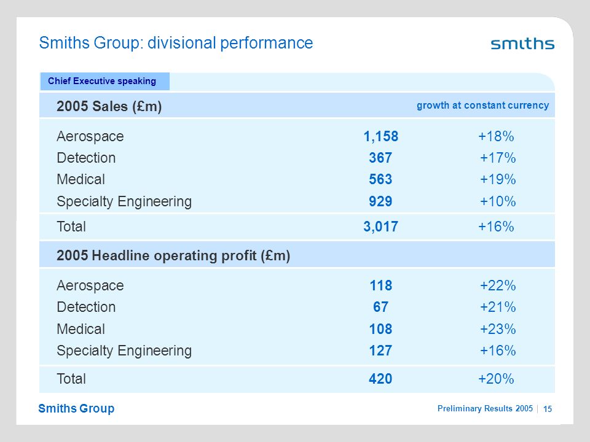Screen dimensions: 590x442
Task: Click the Detection sales value '367'
Action: coord(380,158)
